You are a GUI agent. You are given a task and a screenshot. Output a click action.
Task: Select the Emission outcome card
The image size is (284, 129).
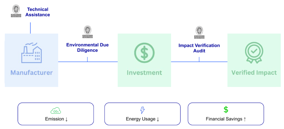tap(56, 114)
